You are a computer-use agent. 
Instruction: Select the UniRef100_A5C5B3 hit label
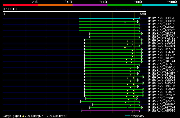(161, 31)
